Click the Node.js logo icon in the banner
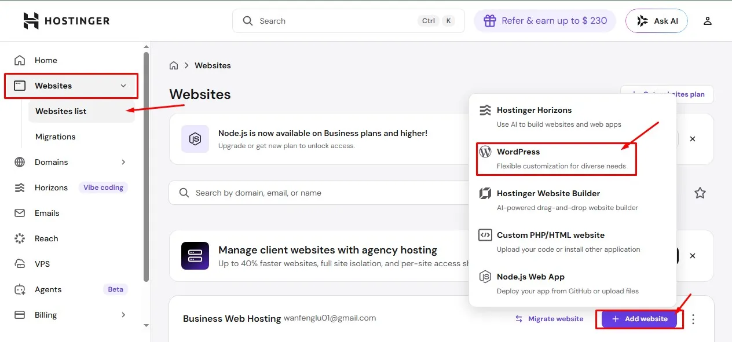The image size is (732, 342). (x=195, y=139)
